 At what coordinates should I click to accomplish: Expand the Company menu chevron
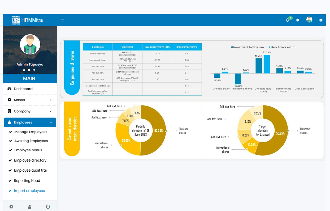tap(51, 111)
